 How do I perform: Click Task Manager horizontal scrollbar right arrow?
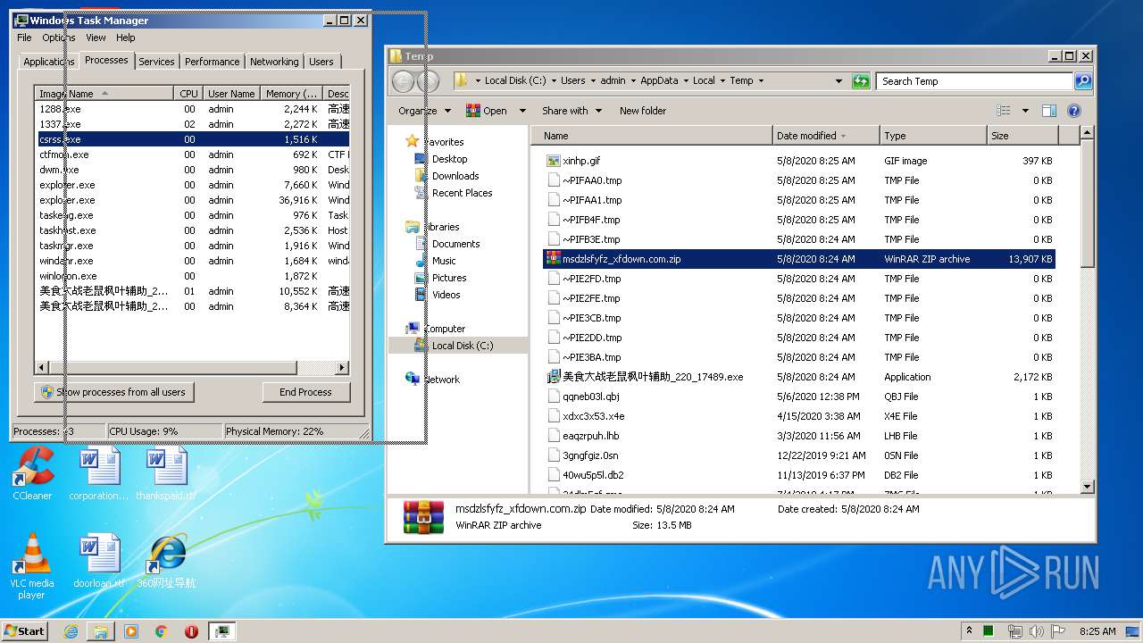click(342, 367)
